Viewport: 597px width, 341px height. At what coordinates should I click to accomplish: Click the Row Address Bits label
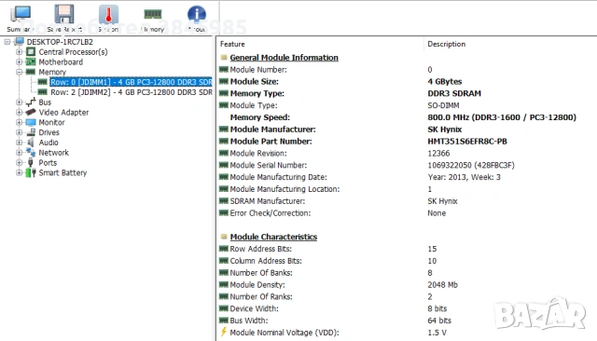pos(261,249)
